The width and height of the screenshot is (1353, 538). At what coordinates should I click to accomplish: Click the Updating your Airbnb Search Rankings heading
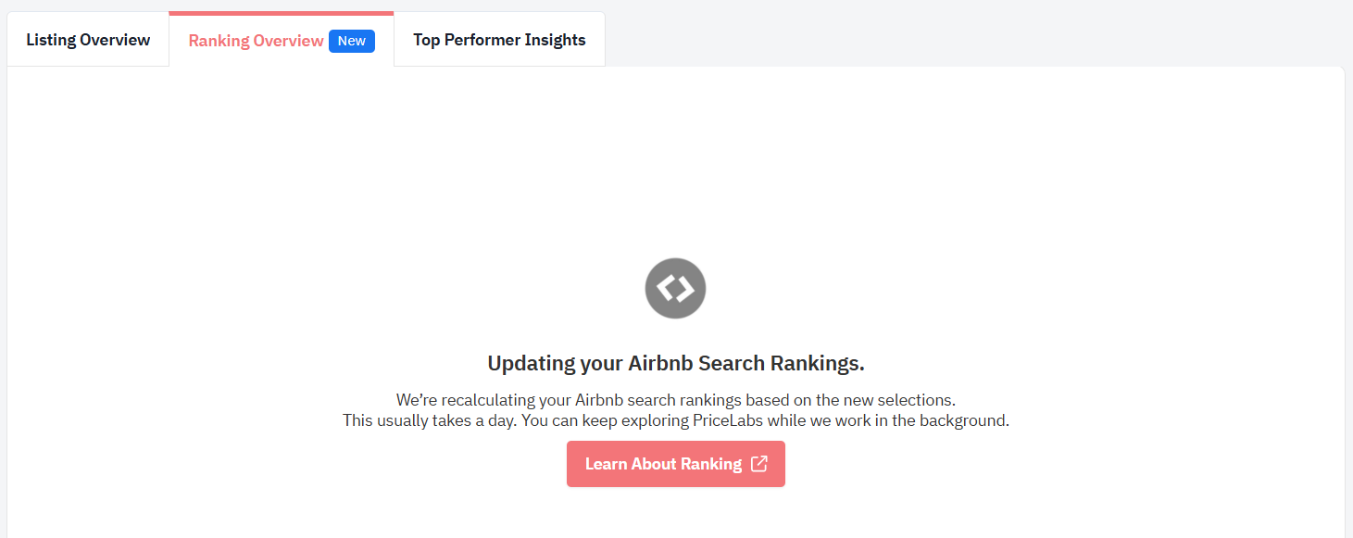(x=676, y=363)
